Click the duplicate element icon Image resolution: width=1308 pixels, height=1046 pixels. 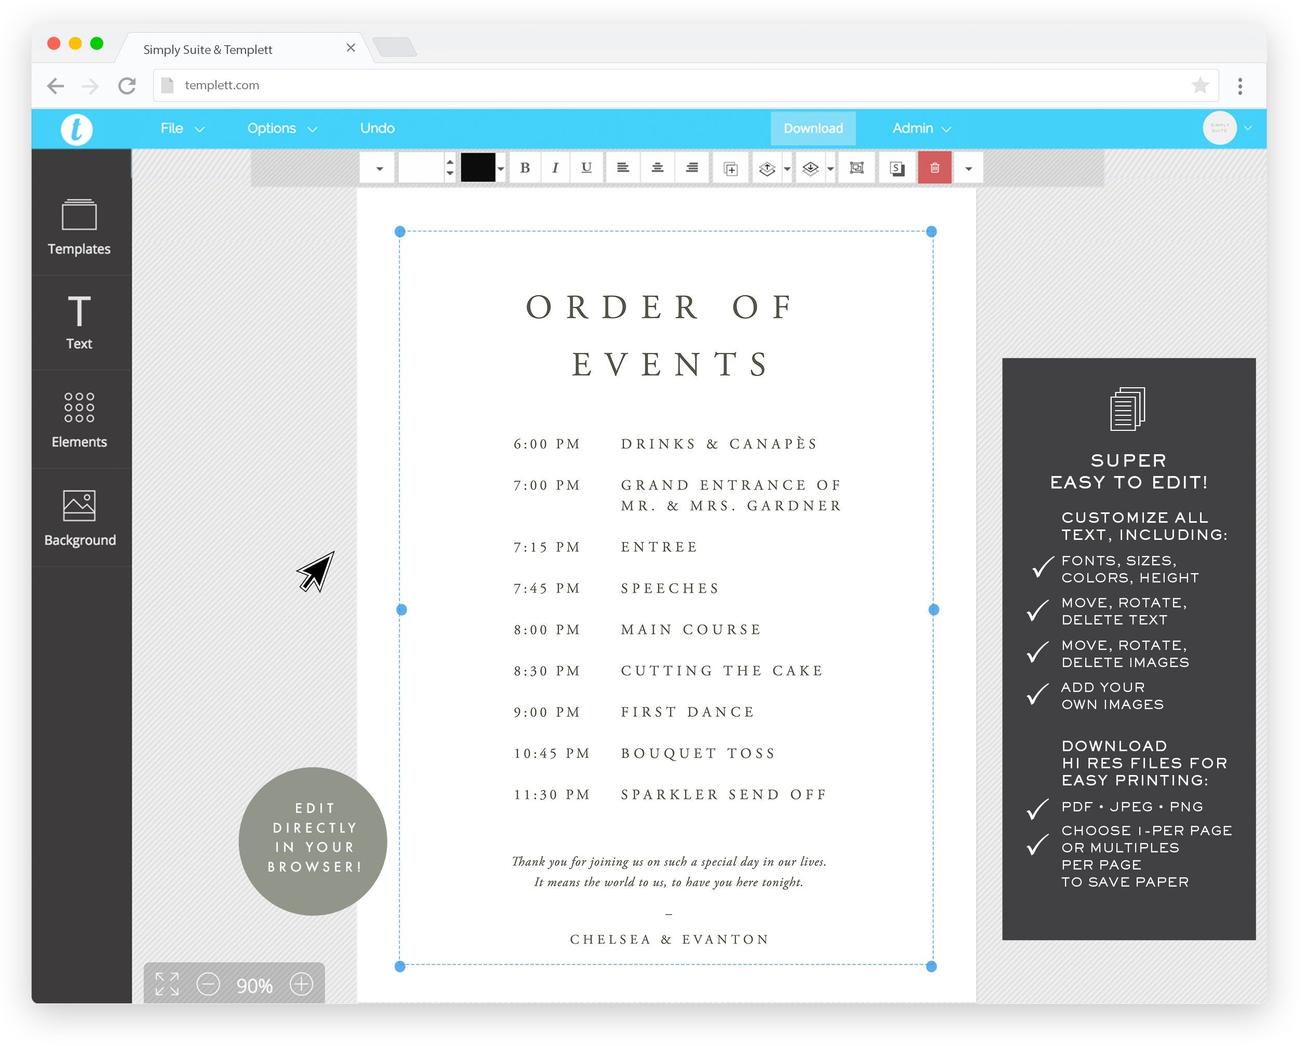731,169
